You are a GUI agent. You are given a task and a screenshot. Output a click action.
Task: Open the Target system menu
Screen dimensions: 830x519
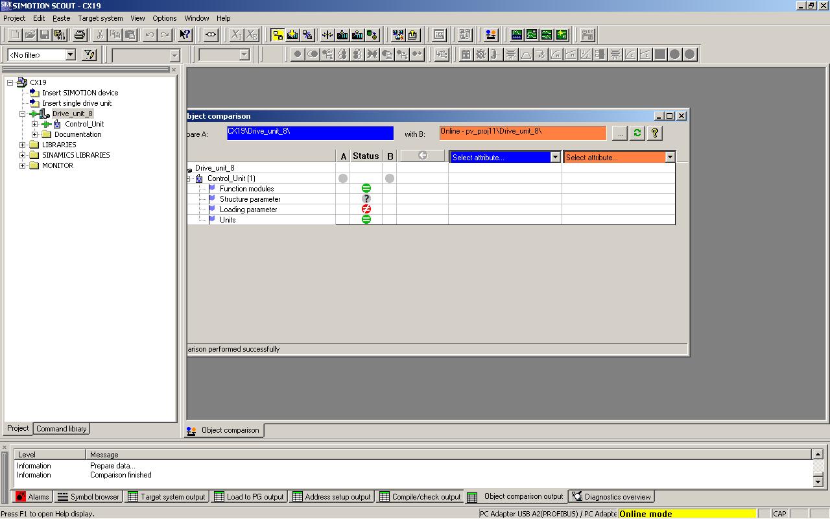[100, 18]
